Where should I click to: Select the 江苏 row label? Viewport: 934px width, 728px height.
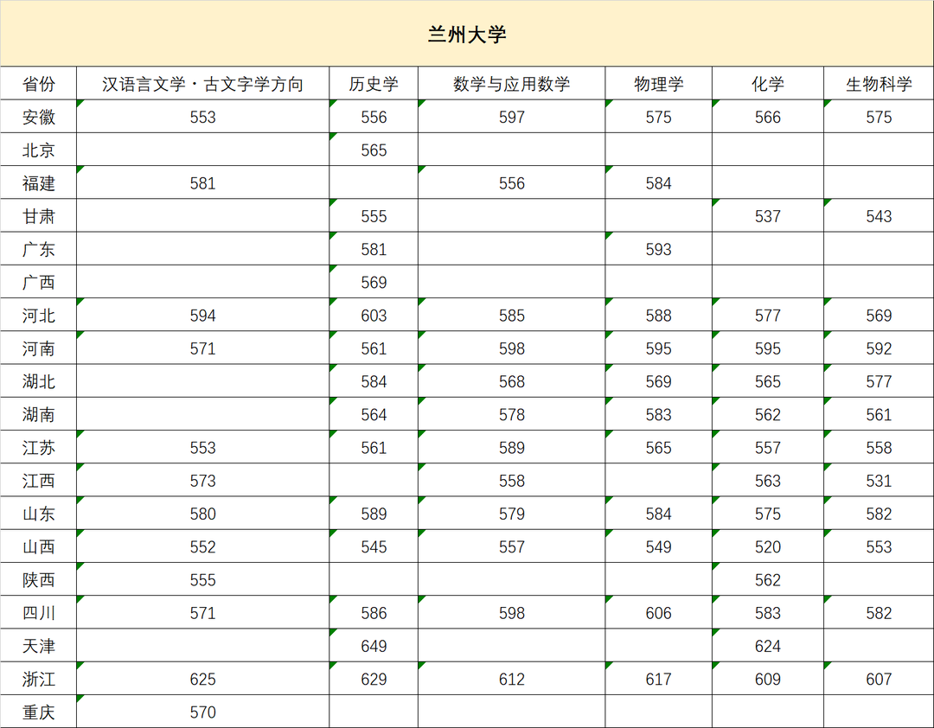pyautogui.click(x=39, y=447)
